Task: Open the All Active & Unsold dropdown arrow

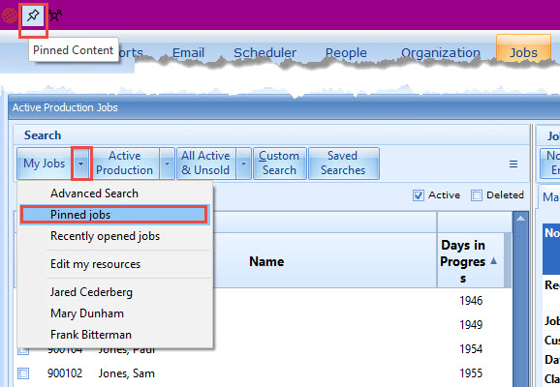Action: (x=243, y=164)
